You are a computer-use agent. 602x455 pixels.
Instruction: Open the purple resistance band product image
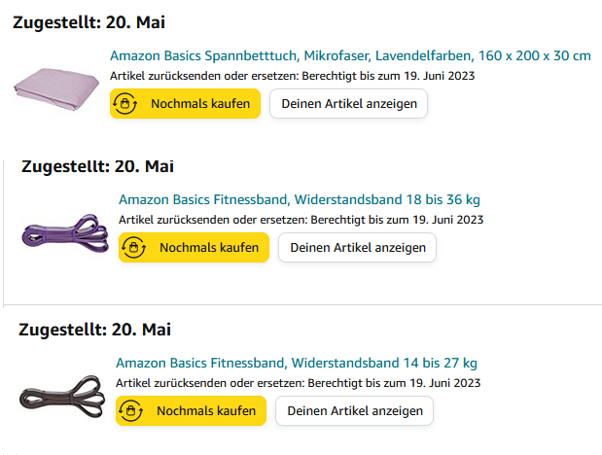coord(65,233)
